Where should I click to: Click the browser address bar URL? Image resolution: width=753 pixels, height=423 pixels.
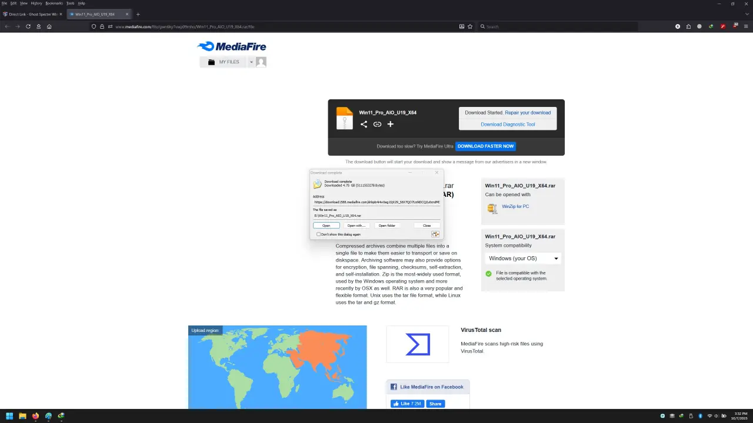click(185, 26)
